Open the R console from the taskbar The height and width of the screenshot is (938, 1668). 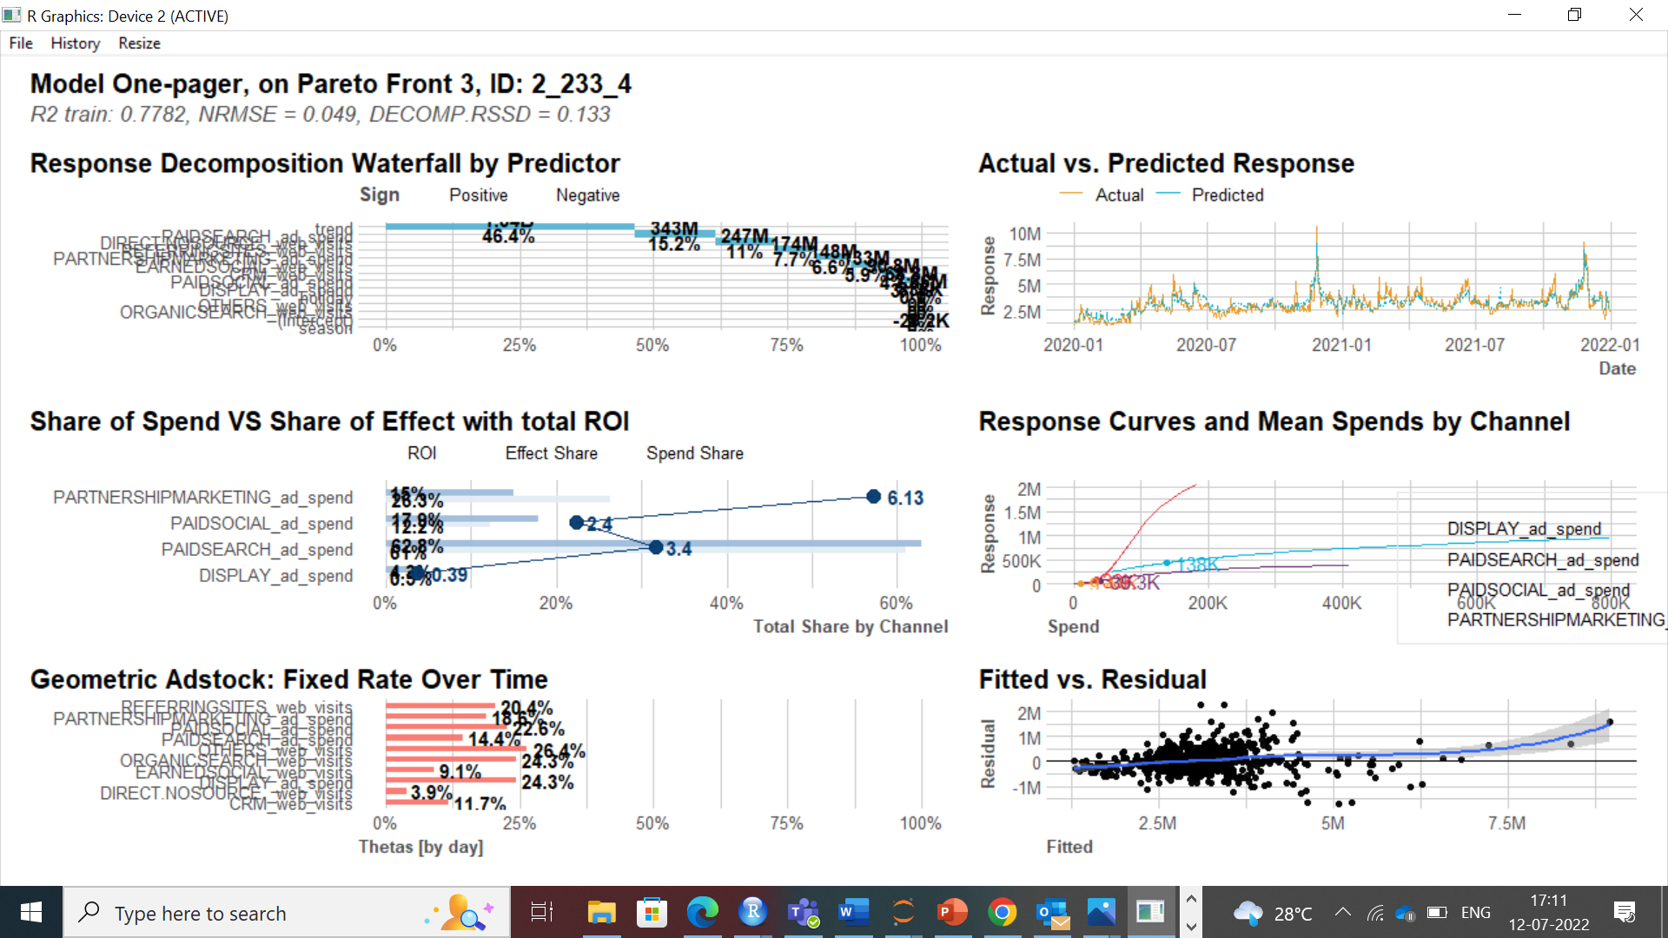(x=752, y=912)
